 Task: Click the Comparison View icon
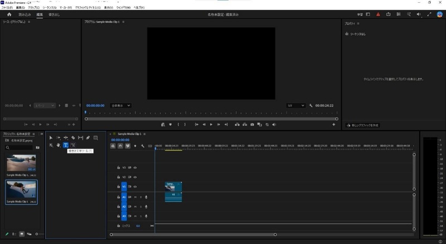[259, 125]
